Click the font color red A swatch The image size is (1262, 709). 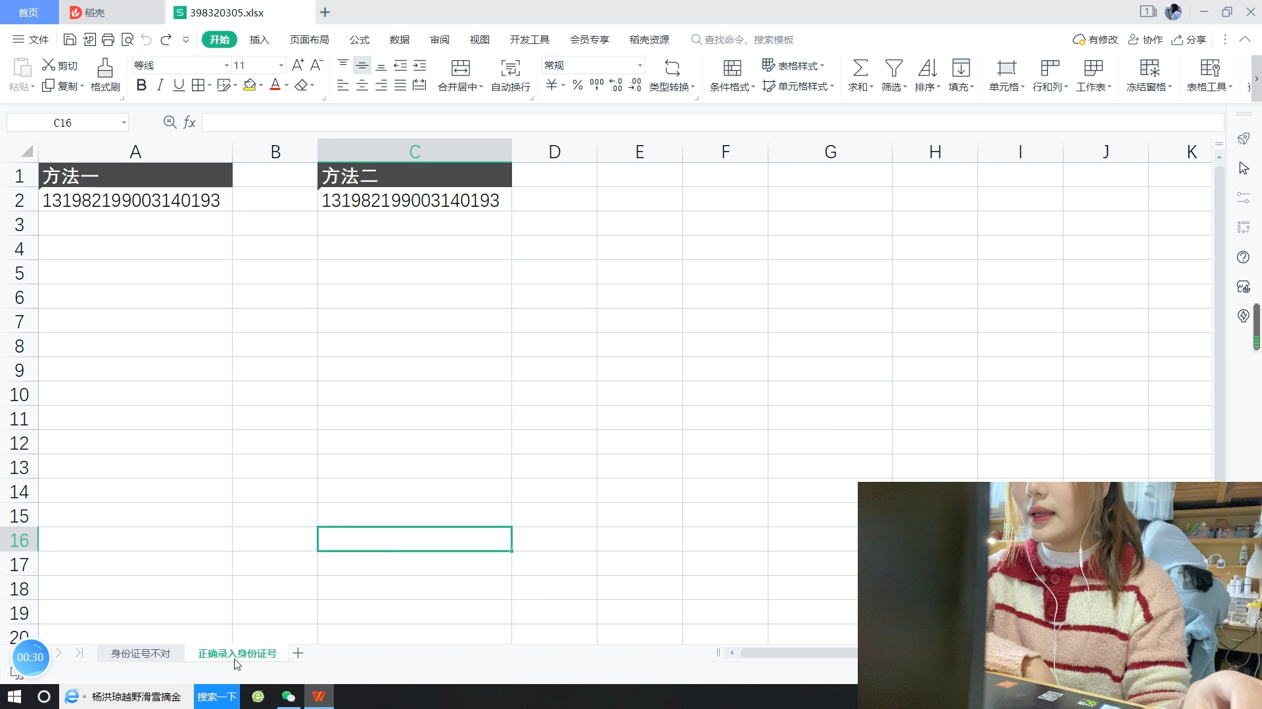coord(275,85)
